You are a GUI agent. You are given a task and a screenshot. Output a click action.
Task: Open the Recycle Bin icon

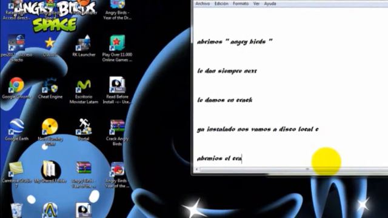16,210
